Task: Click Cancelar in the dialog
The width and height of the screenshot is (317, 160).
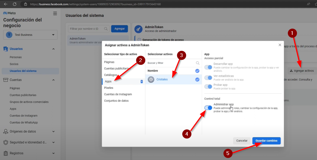Action: tap(242, 141)
